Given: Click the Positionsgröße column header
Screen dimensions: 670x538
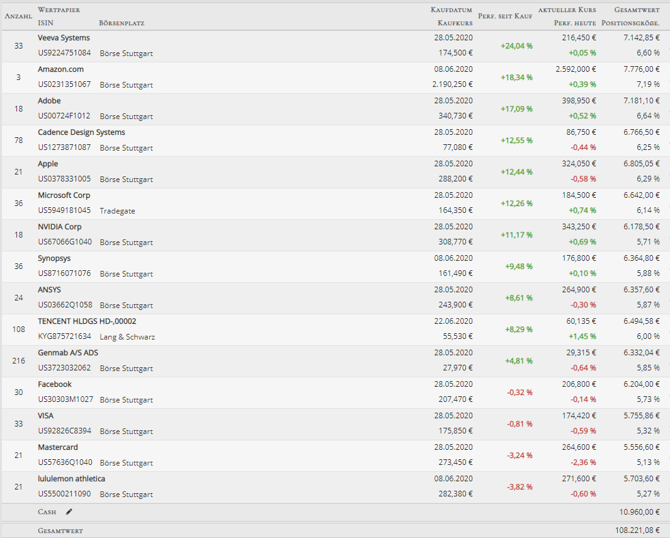Looking at the screenshot, I should coord(630,23).
